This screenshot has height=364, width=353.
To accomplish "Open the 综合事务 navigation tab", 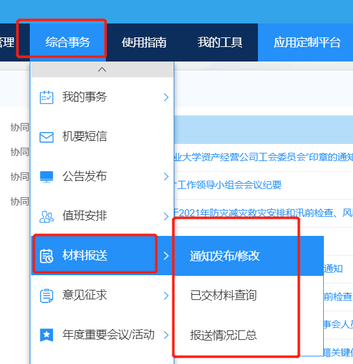I will 68,42.
